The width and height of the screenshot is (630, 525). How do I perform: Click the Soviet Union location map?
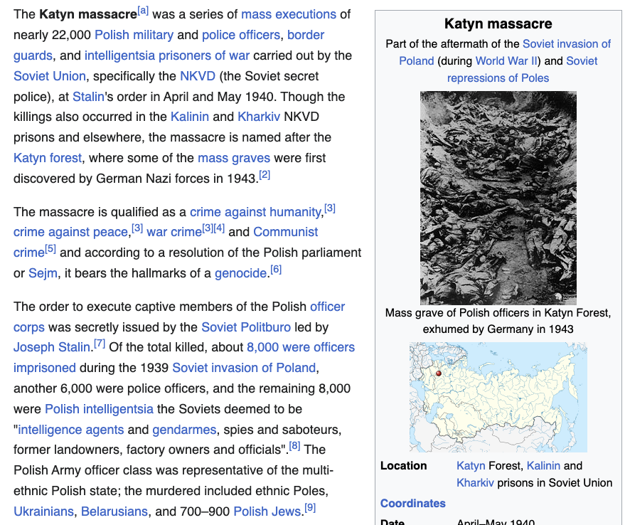pyautogui.click(x=498, y=397)
